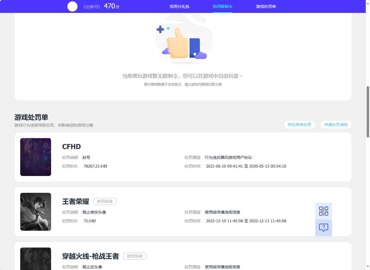Click the CFHD game title
The width and height of the screenshot is (370, 270).
(71, 147)
